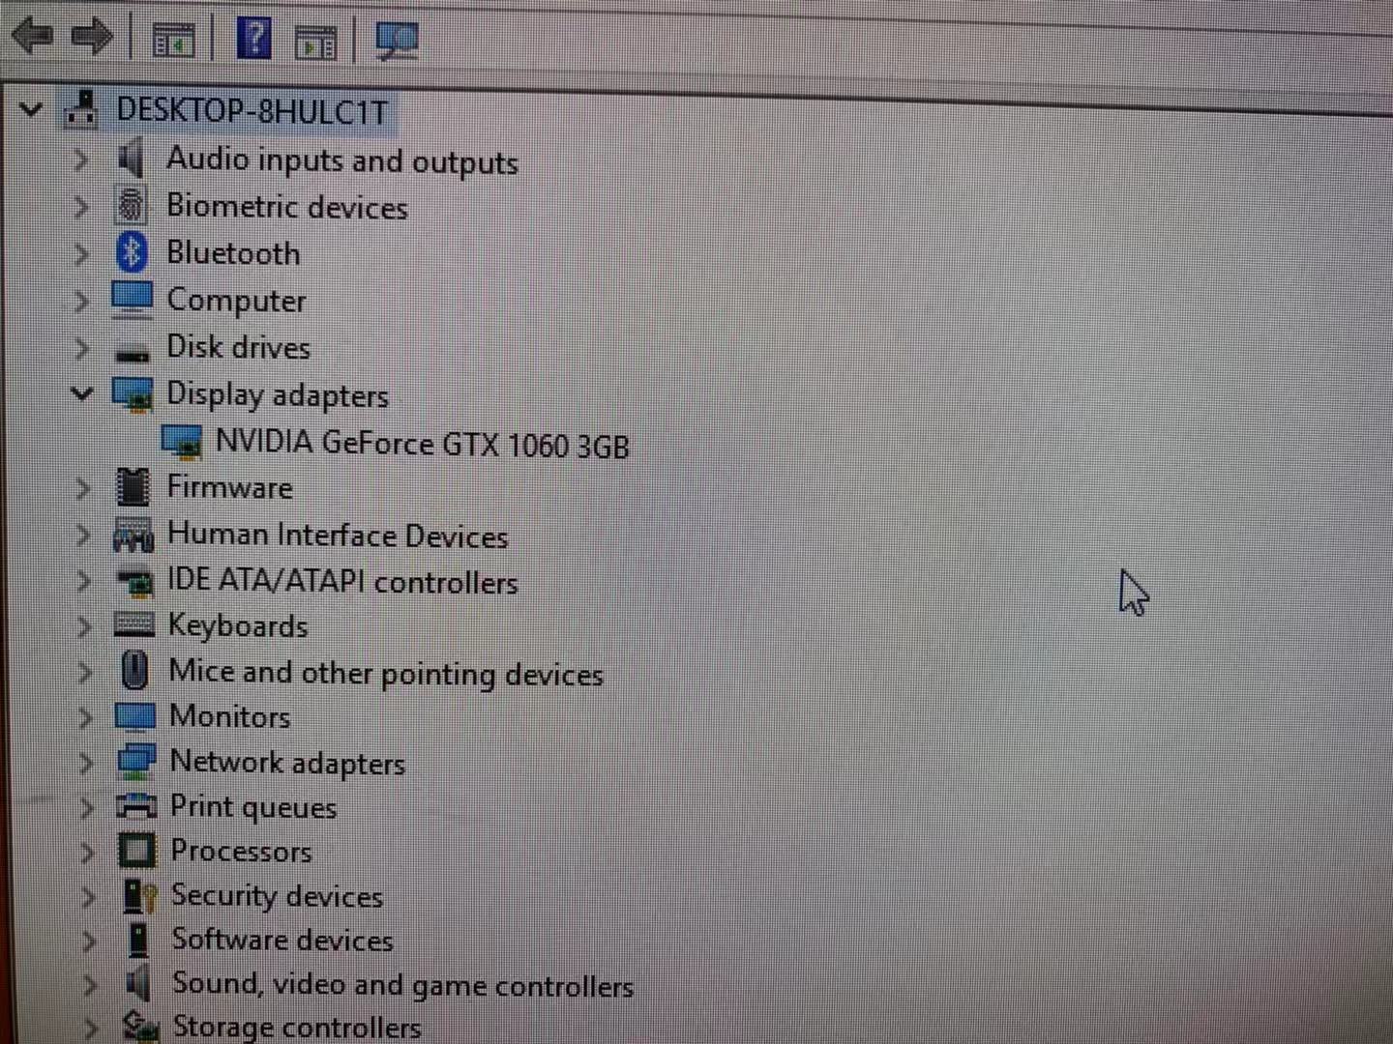Click the DESKTOP-8HULC1T computer icon
1393x1044 pixels.
click(x=81, y=109)
